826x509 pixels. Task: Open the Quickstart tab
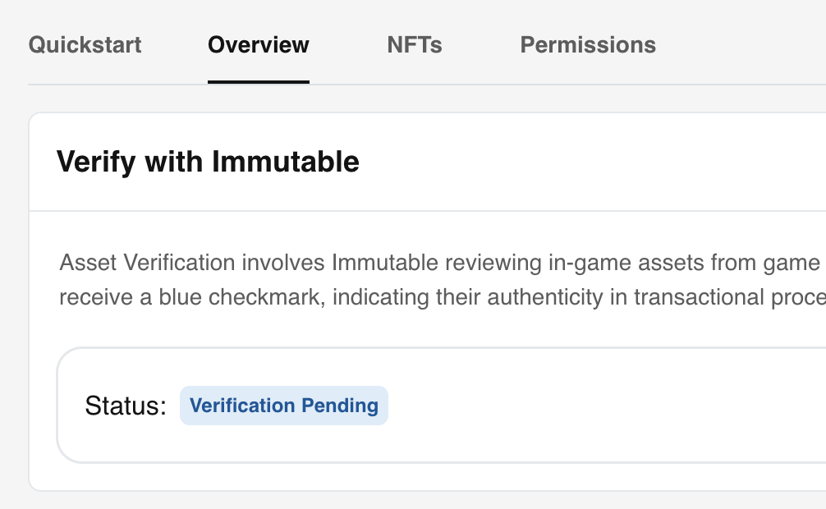click(x=85, y=44)
